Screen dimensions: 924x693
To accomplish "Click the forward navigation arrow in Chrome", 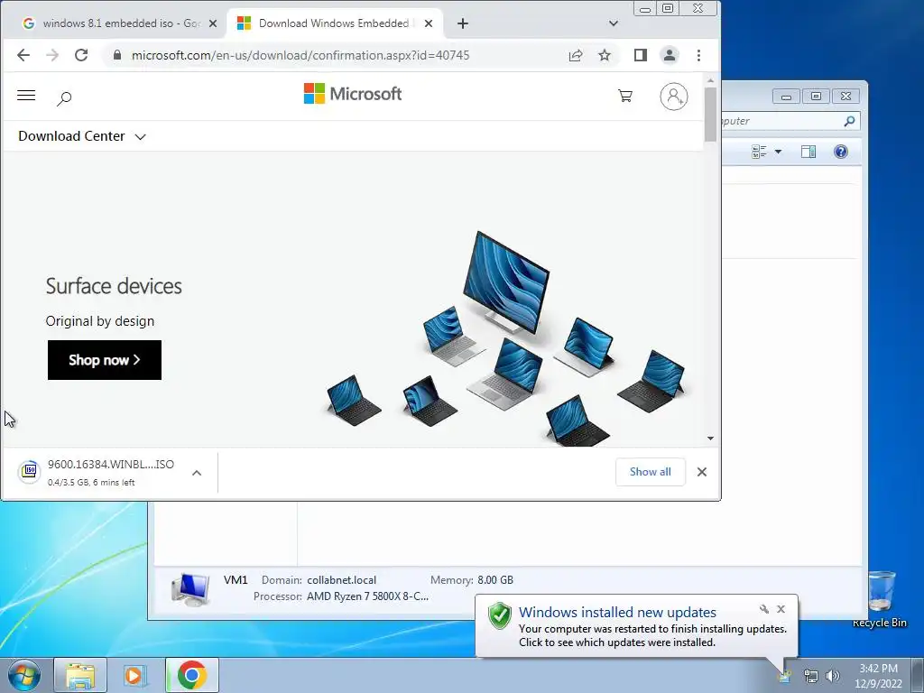I will click(52, 55).
